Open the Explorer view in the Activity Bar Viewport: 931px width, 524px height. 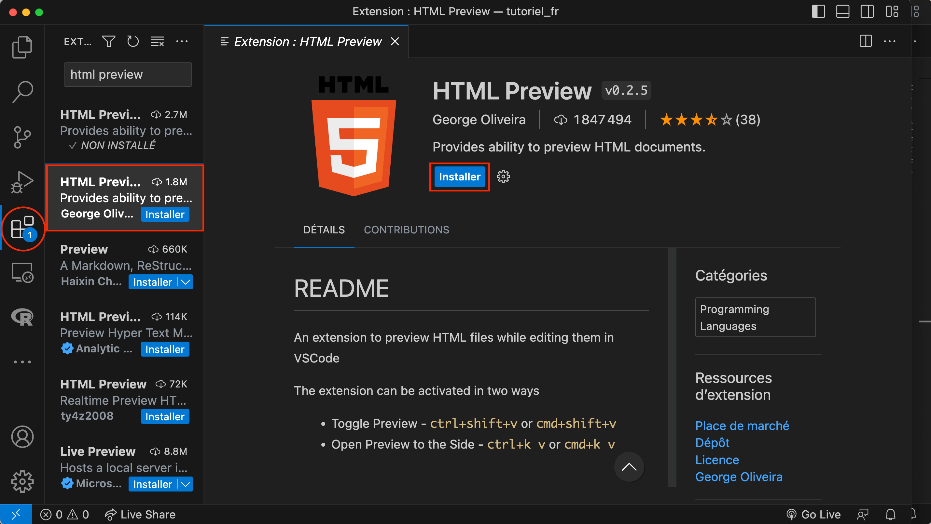pos(22,46)
